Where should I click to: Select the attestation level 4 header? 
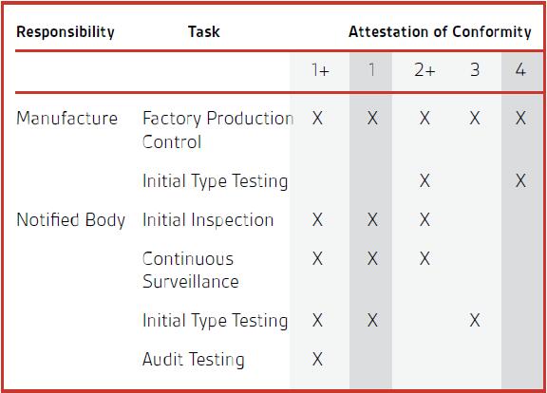point(520,69)
